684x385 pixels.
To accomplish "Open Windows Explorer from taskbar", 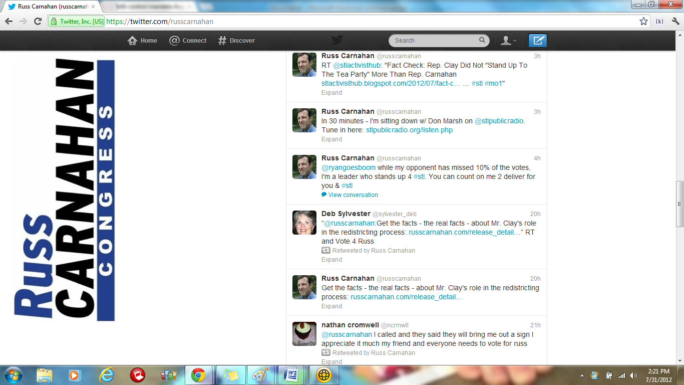I will [45, 375].
